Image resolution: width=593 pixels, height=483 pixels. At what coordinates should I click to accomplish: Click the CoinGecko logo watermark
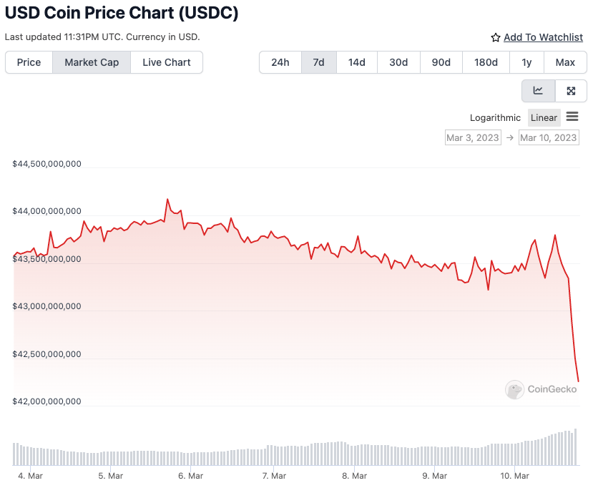point(541,389)
